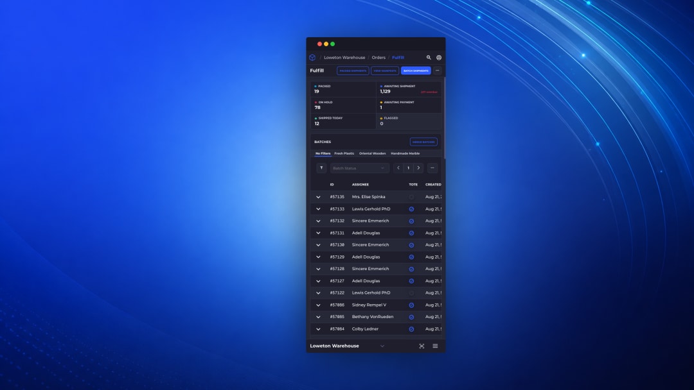694x390 pixels.
Task: Switch to the Fresh Plastic tab
Action: click(x=344, y=153)
